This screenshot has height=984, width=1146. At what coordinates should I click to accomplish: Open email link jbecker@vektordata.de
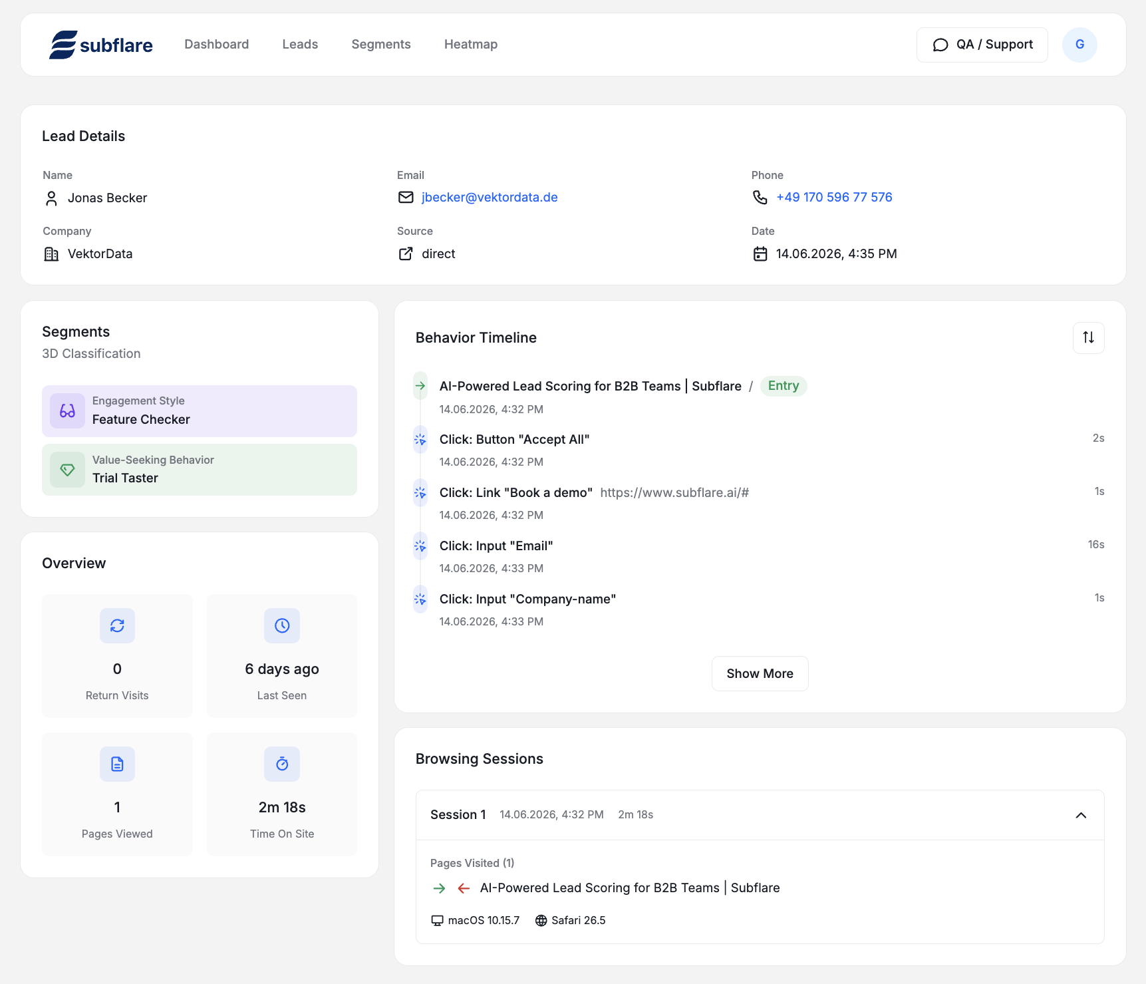click(490, 197)
